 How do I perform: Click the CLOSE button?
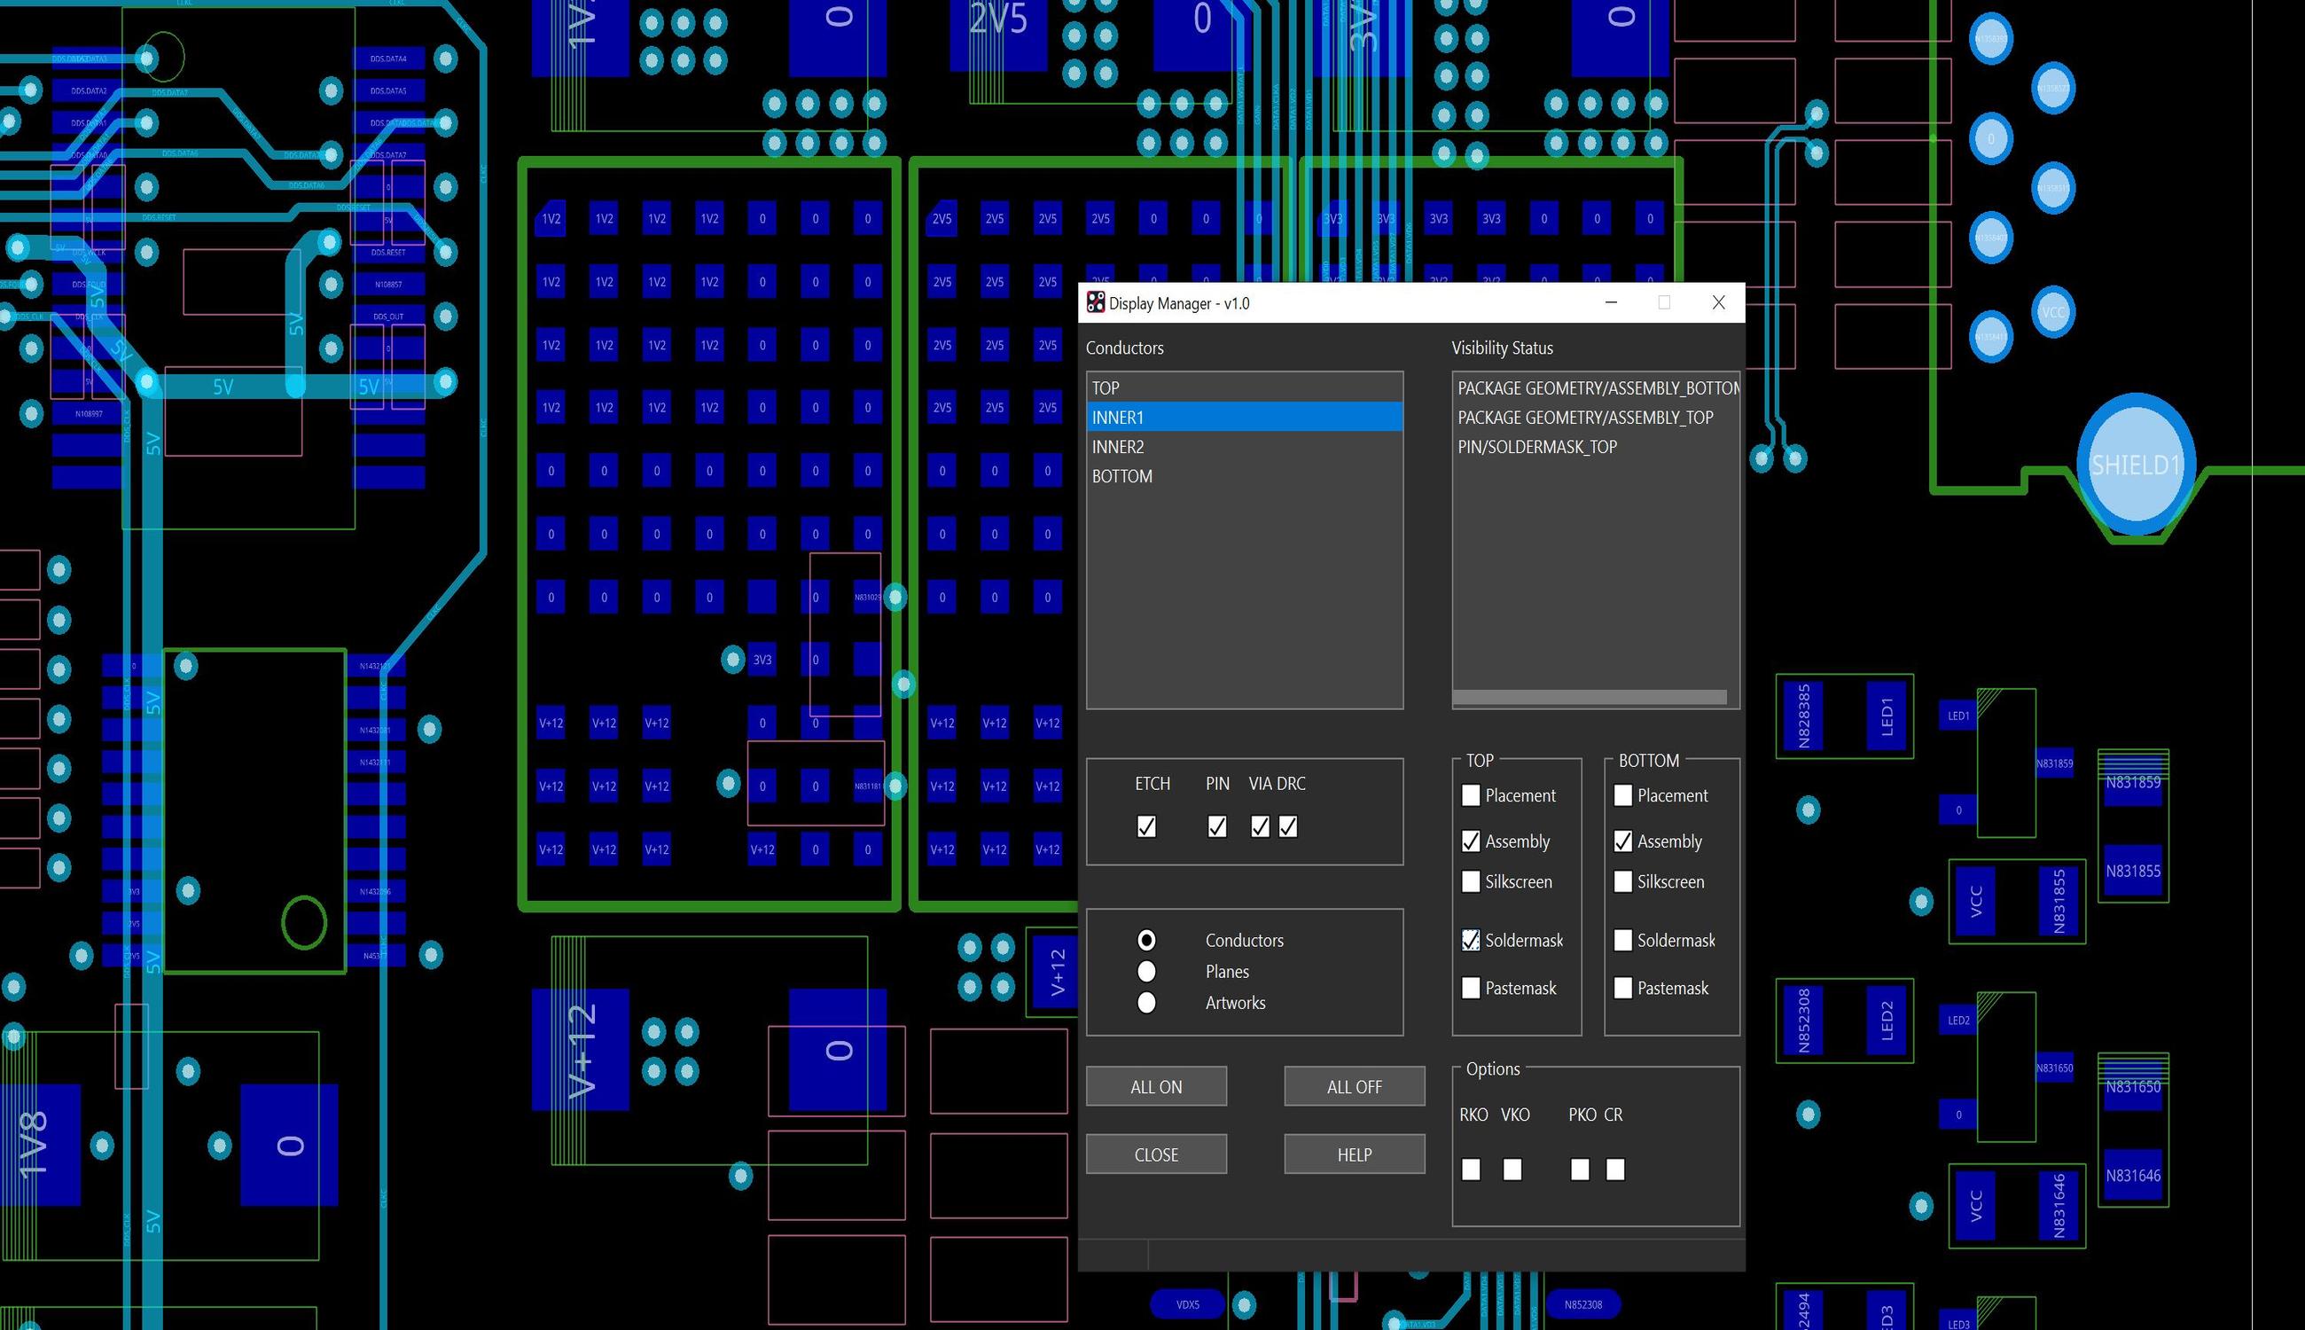pyautogui.click(x=1156, y=1154)
